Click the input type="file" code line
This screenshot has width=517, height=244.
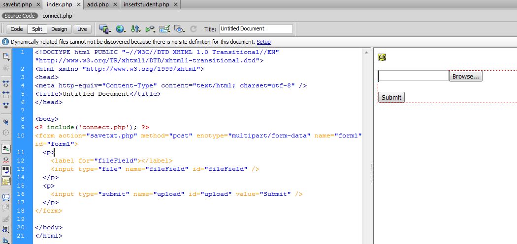click(155, 169)
